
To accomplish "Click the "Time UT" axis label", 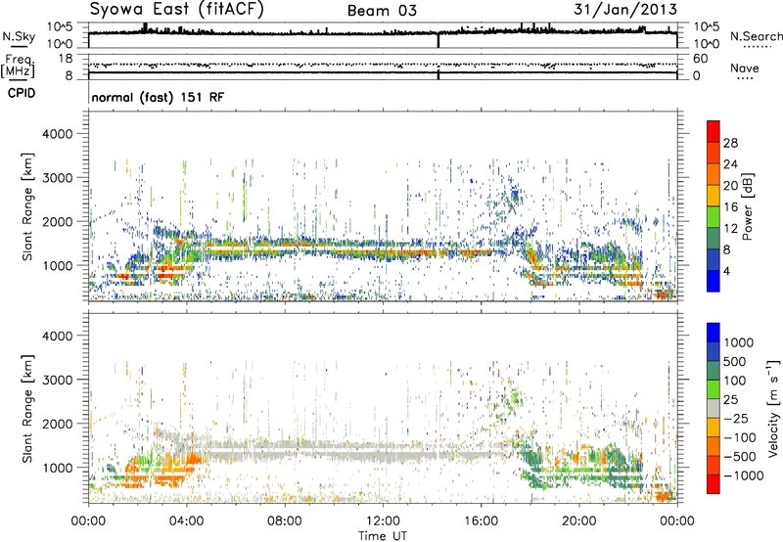I will point(383,536).
